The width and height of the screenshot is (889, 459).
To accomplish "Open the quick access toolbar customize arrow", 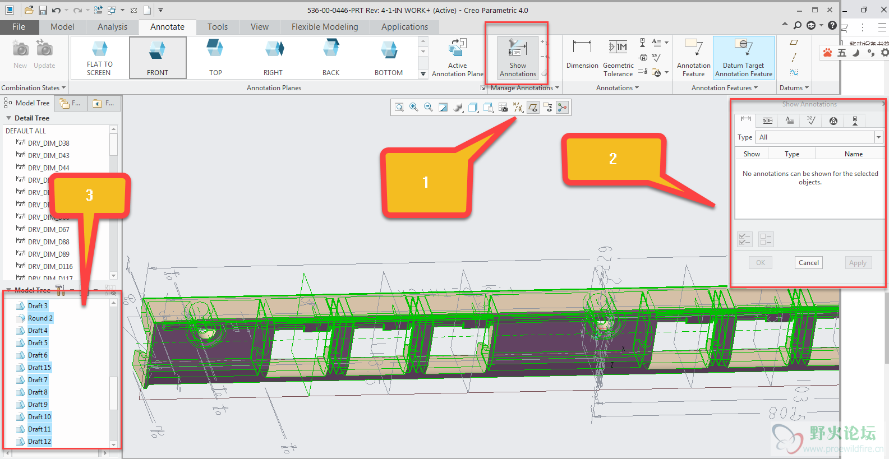I will (160, 10).
